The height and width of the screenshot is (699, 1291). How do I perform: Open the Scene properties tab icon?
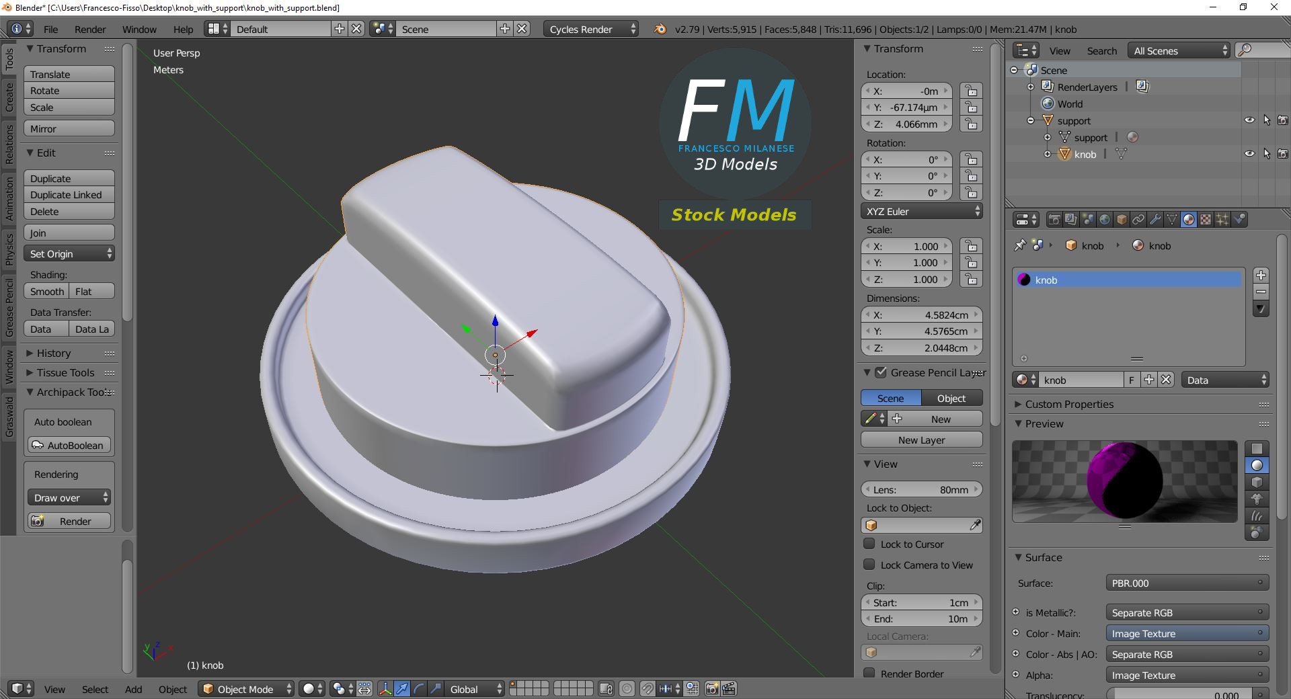[x=1088, y=220]
